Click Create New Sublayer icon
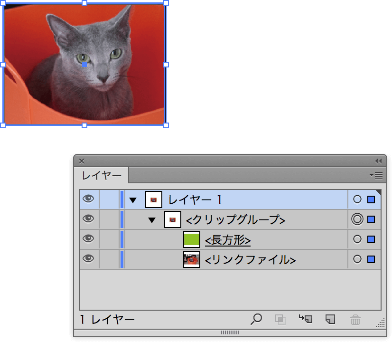 (x=306, y=319)
